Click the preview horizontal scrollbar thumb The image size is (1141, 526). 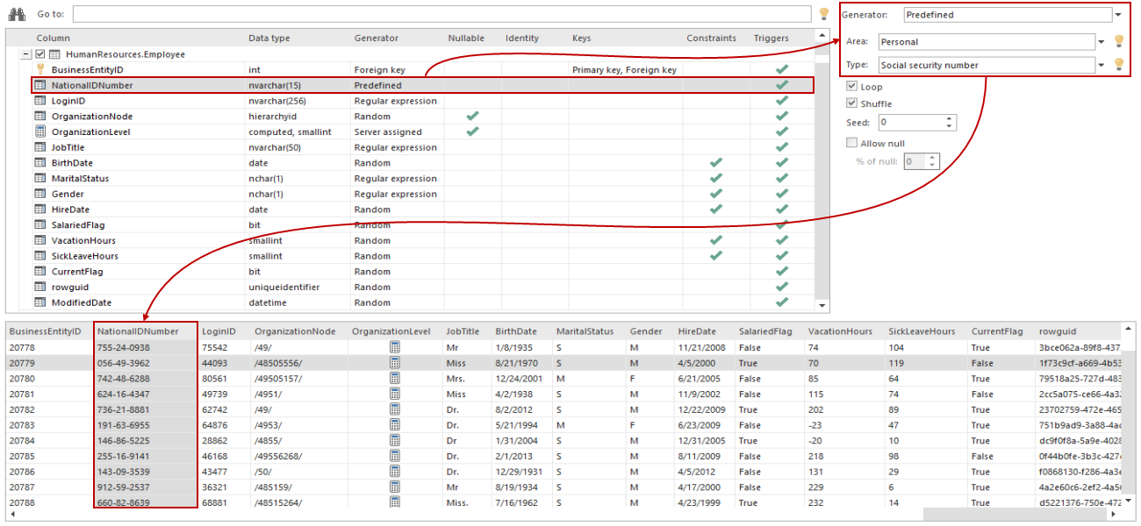click(x=1015, y=515)
